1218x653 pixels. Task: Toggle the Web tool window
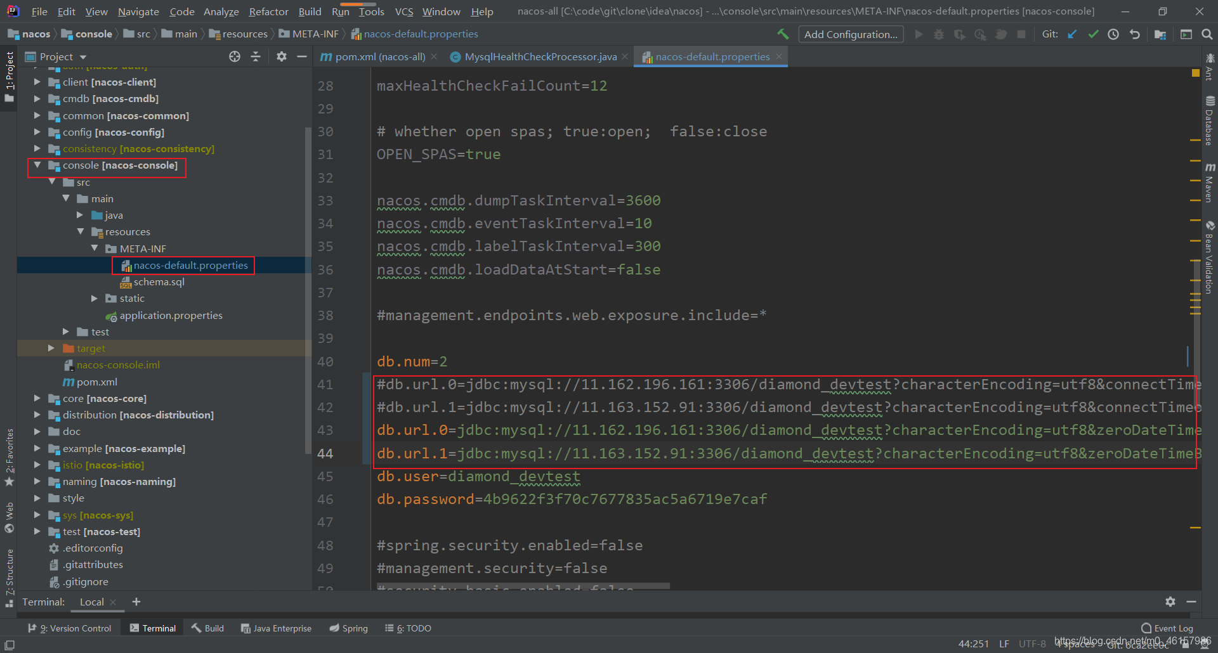tap(9, 518)
